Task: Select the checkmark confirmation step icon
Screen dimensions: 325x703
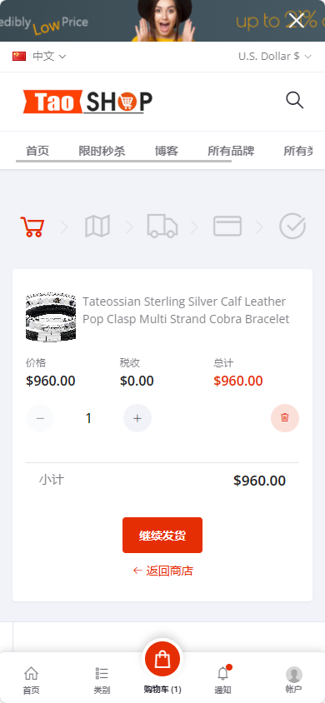Action: point(292,226)
